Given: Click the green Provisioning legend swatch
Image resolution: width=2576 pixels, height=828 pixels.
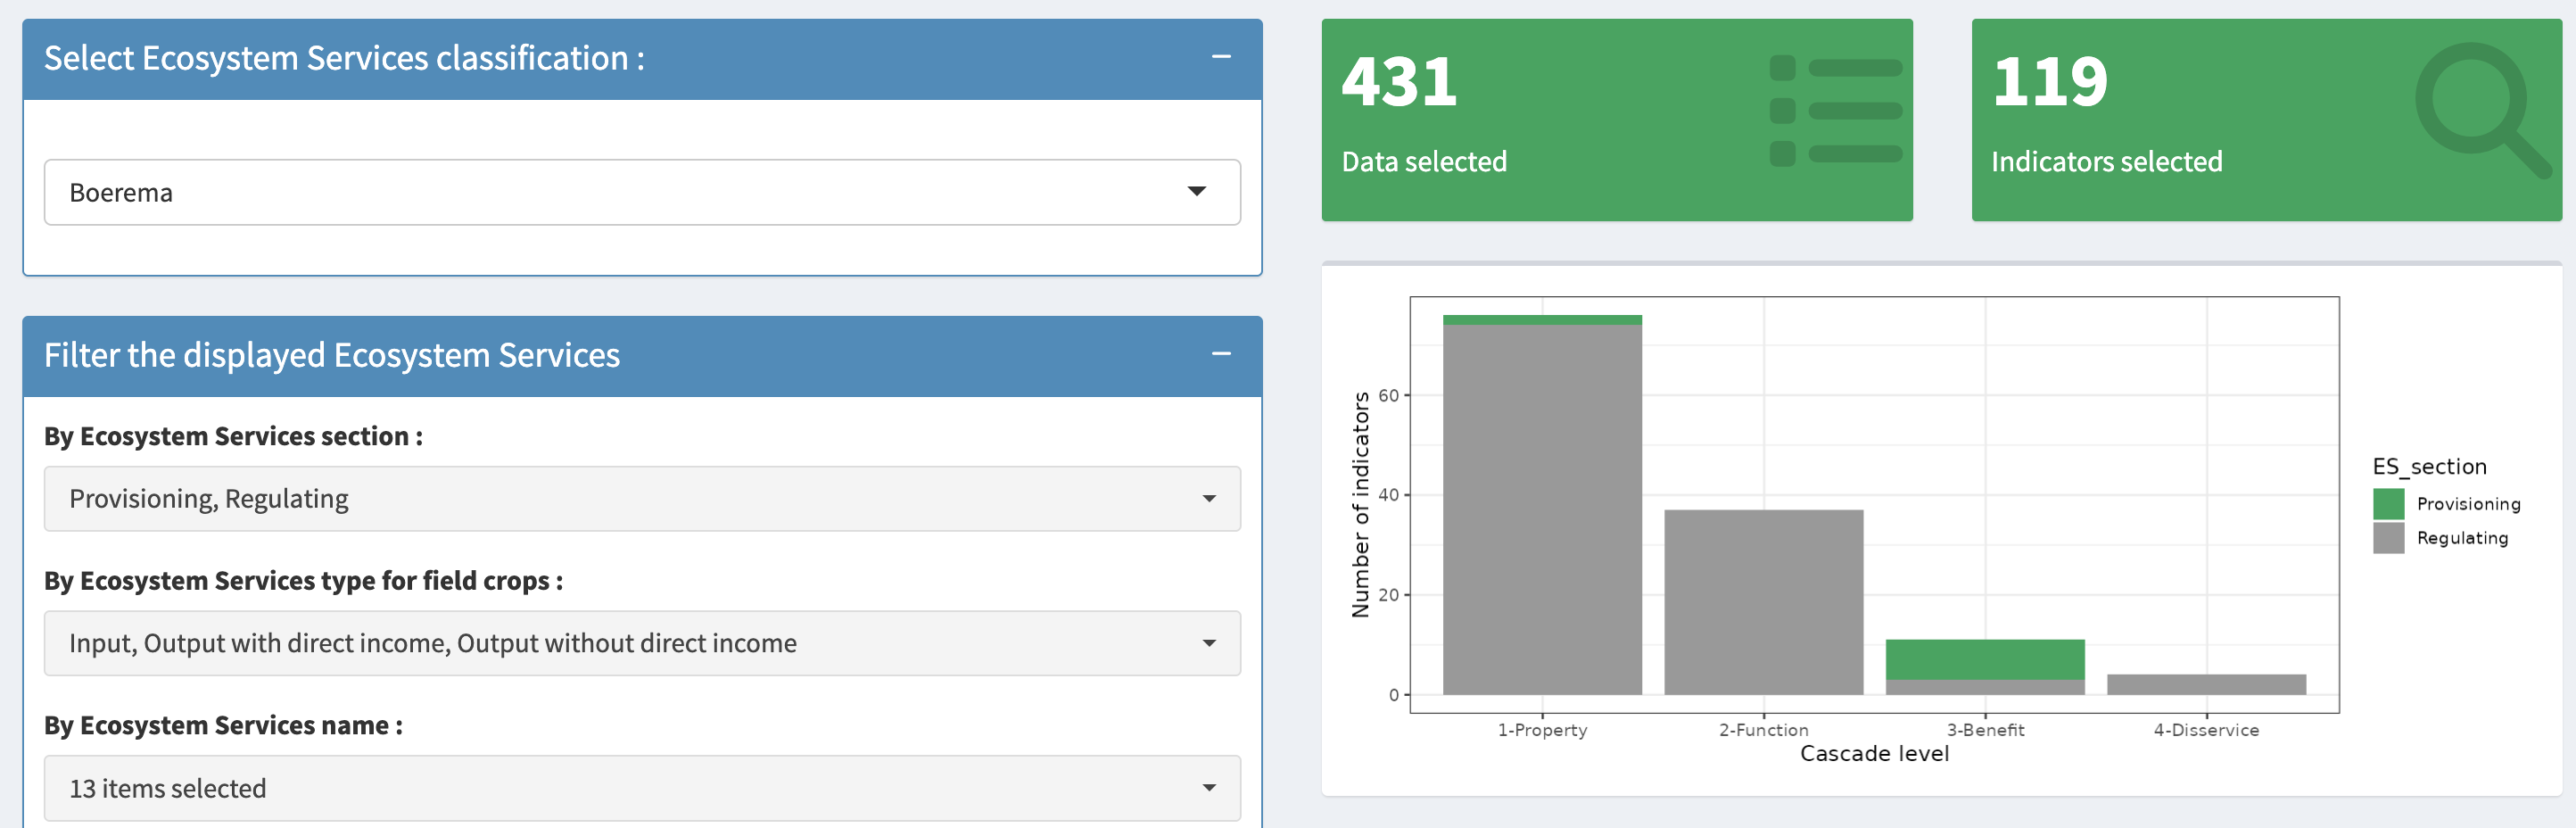Looking at the screenshot, I should [x=2388, y=504].
